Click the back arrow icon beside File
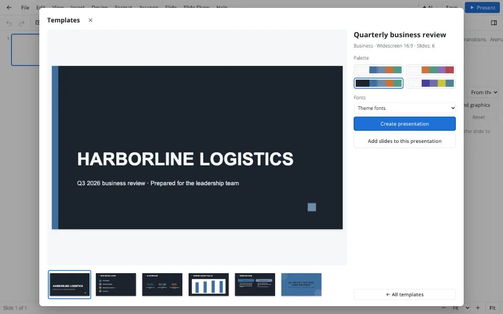 pyautogui.click(x=9, y=7)
